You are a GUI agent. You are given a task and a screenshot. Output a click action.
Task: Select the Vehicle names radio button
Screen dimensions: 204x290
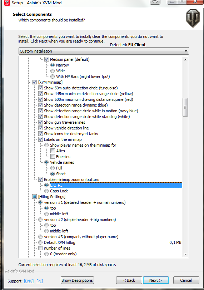[x=46, y=162]
